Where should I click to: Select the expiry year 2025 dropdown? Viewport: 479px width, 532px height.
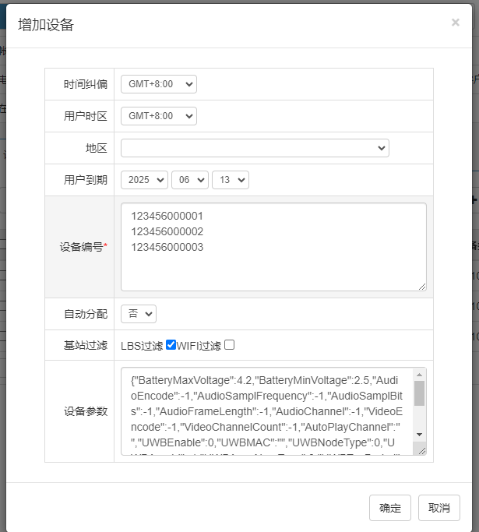point(144,180)
